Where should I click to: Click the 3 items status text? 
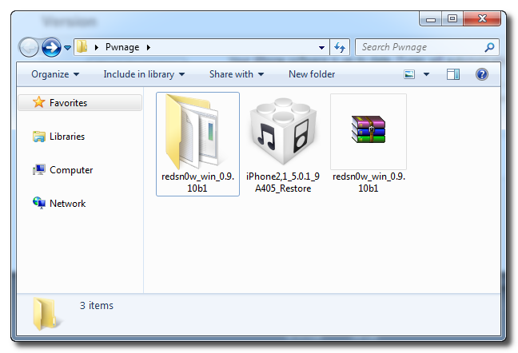click(97, 306)
